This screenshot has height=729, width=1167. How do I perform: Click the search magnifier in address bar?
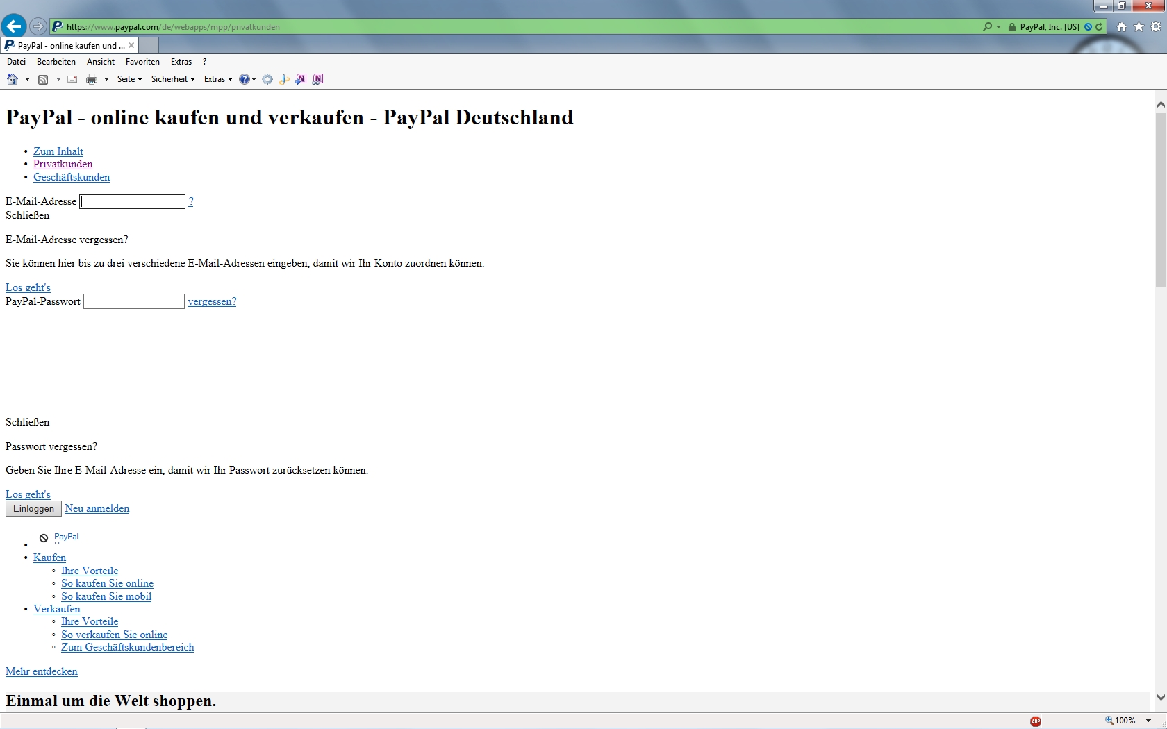click(987, 26)
